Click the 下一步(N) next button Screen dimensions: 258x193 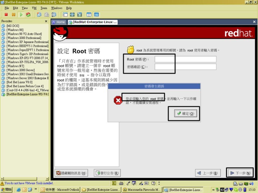coord(240,173)
